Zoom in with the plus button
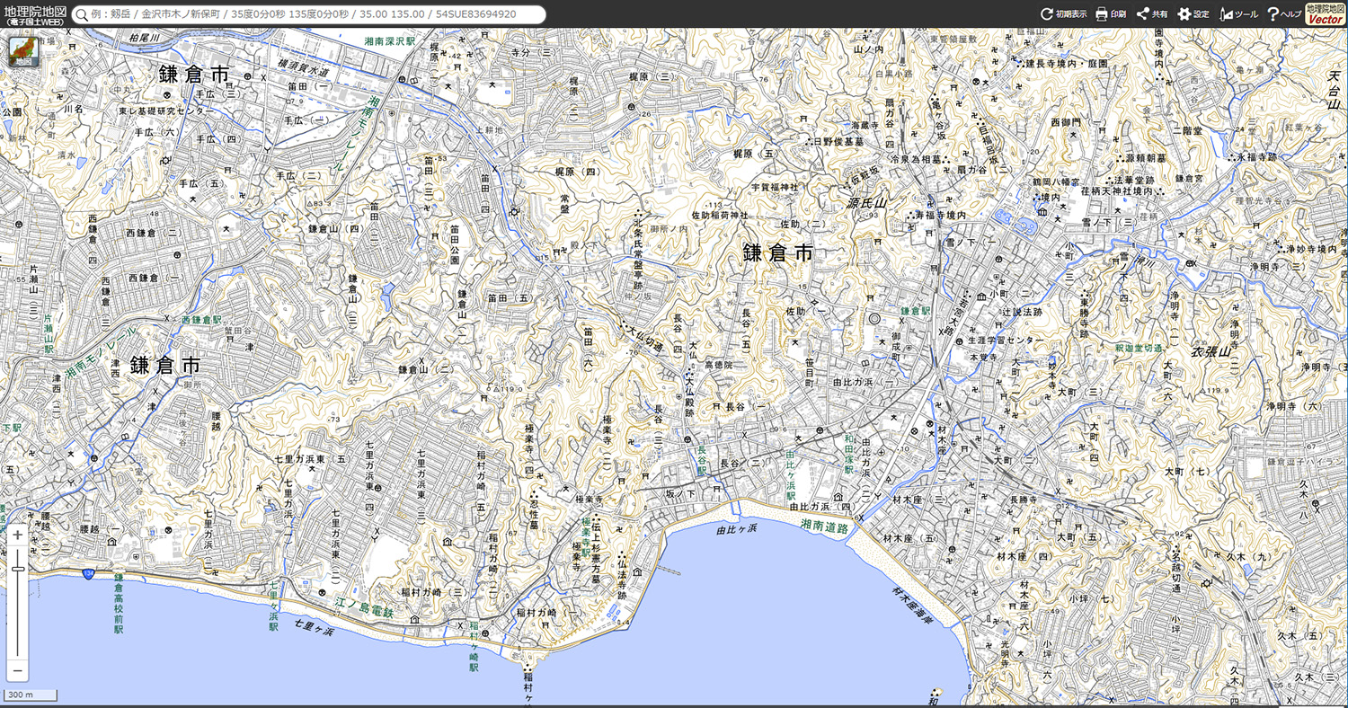 click(17, 535)
